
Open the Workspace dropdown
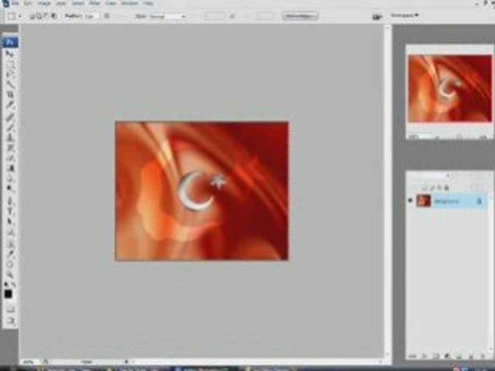[404, 15]
